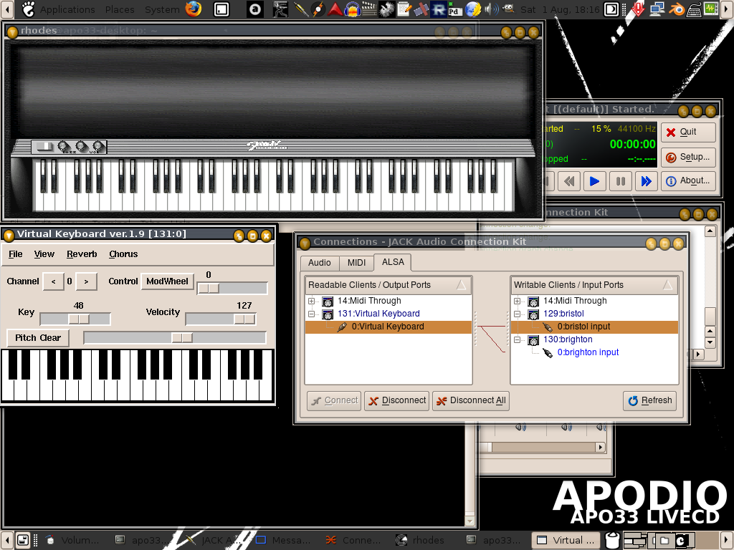Viewport: 734px width, 550px height.
Task: Decrease channel with '<' button
Action: point(53,281)
